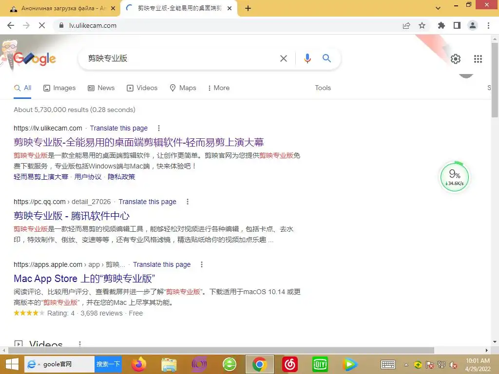
Task: Translate the lv.ulikecam.com result page
Action: 119,128
